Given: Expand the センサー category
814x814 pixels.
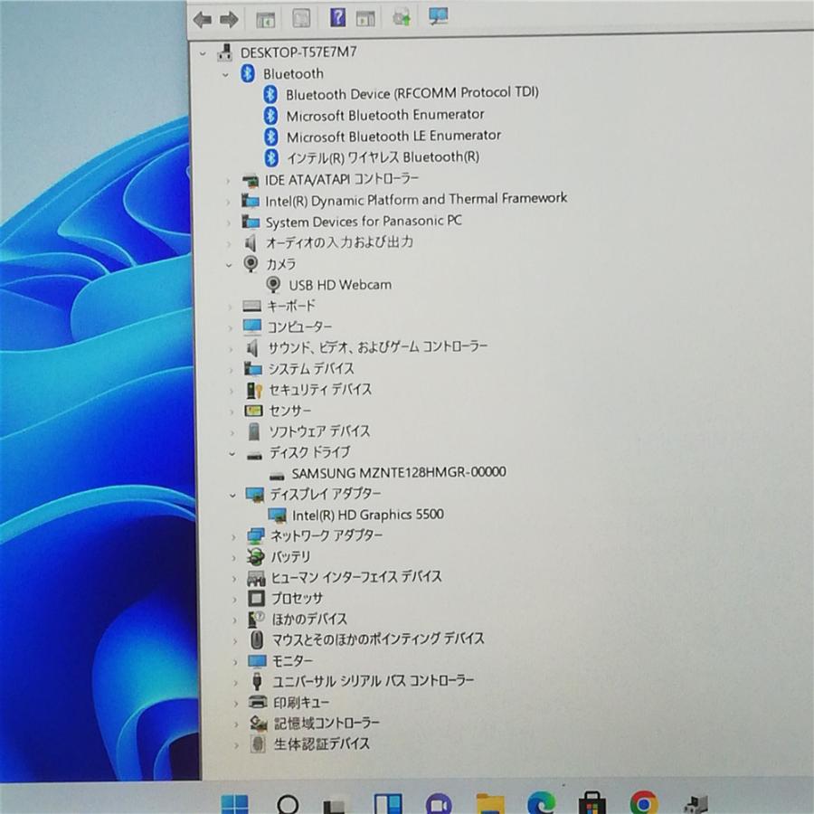Looking at the screenshot, I should click(231, 412).
